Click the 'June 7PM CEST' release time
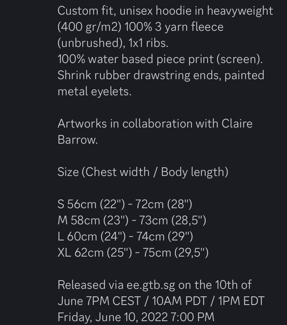This screenshot has height=325, width=287. pos(99,301)
